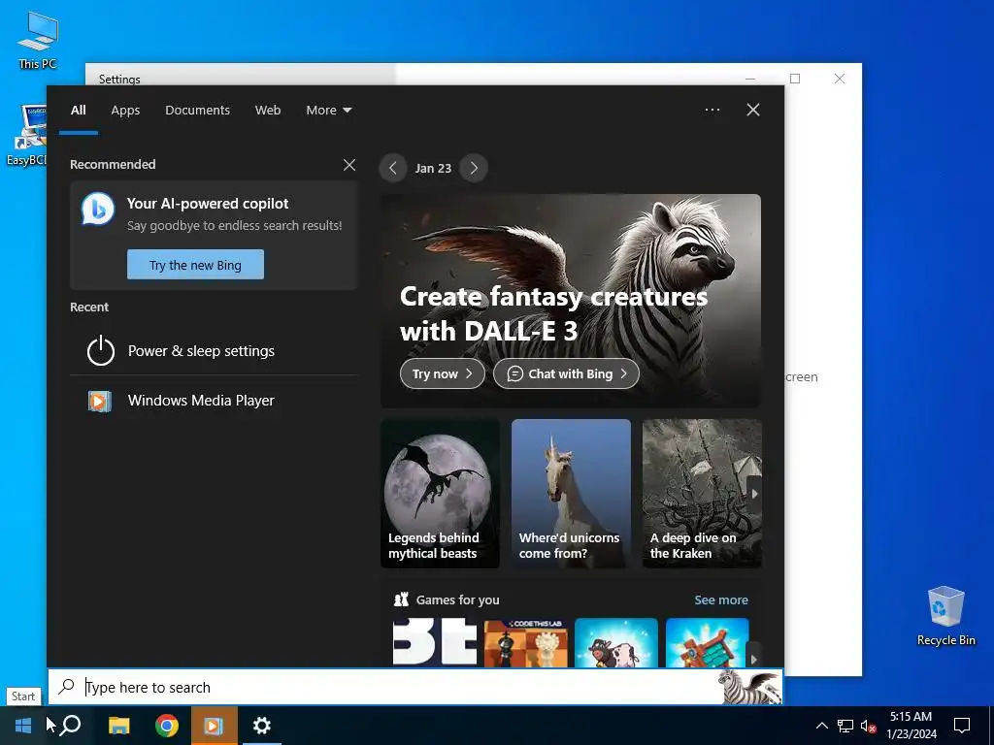The image size is (994, 745).
Task: Open Power & sleep settings recent item
Action: coord(214,351)
